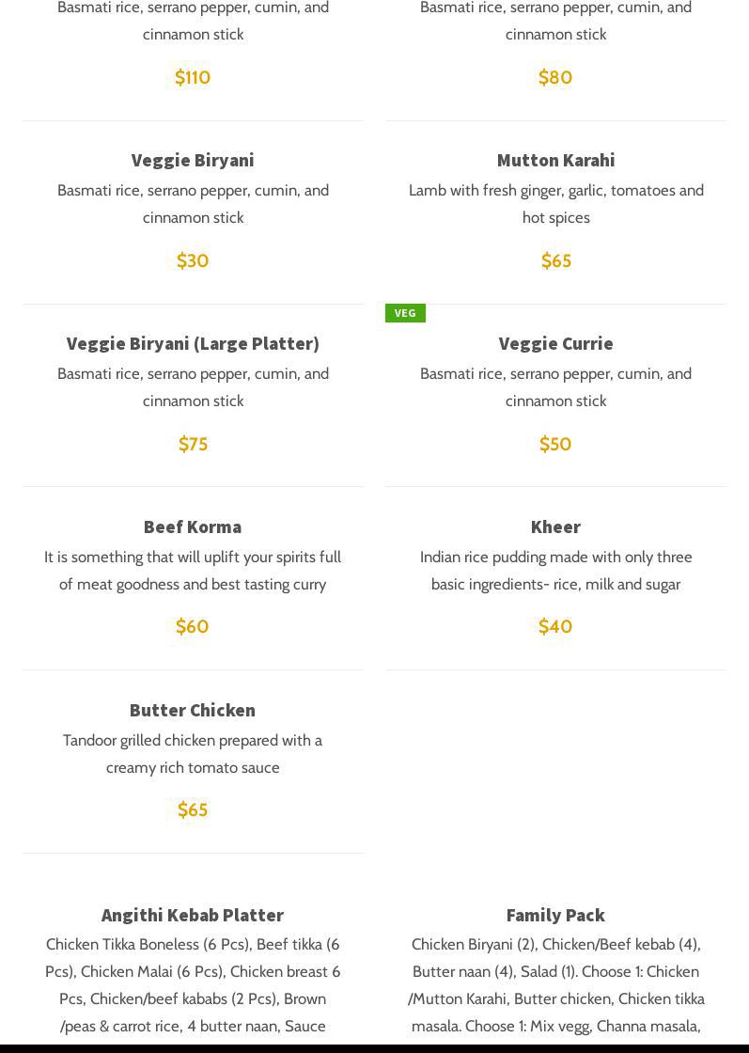Click the $75 Large Platter price
The width and height of the screenshot is (749, 1053).
[x=193, y=444]
